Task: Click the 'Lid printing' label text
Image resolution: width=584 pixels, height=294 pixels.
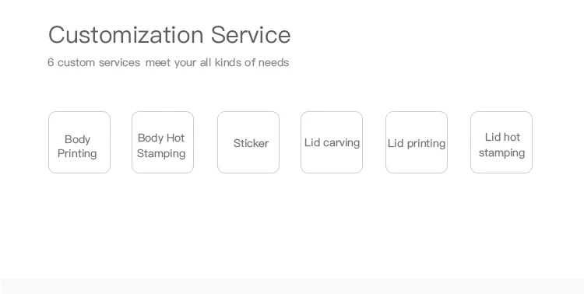Action: (x=417, y=143)
